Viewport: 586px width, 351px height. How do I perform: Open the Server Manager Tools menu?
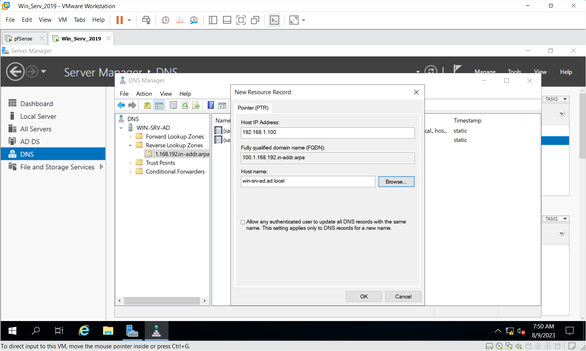514,72
